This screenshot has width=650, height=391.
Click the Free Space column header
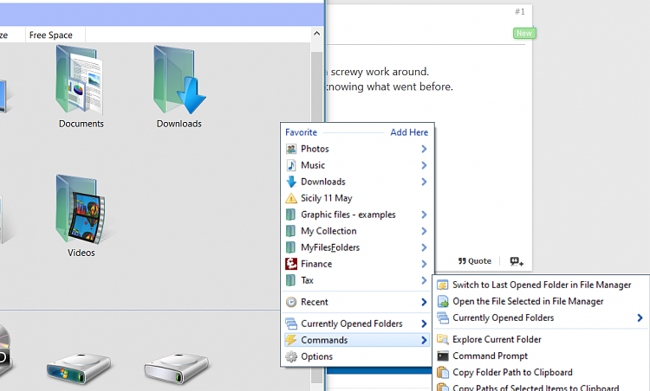[x=55, y=35]
